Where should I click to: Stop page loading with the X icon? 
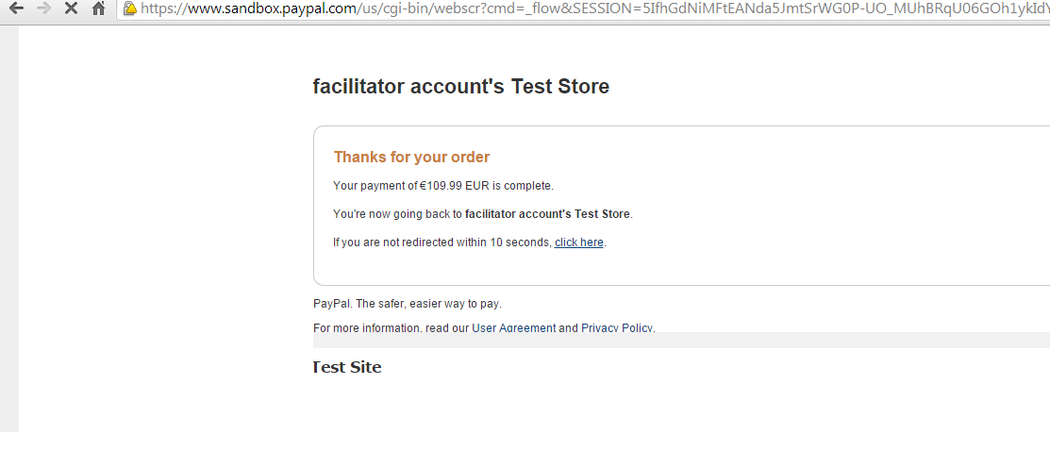point(71,8)
